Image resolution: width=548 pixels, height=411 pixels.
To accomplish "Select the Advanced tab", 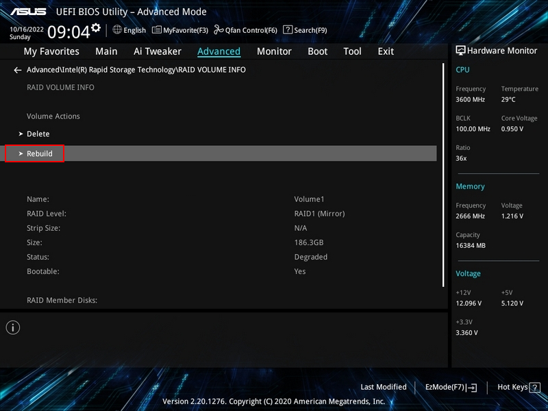I will point(219,51).
